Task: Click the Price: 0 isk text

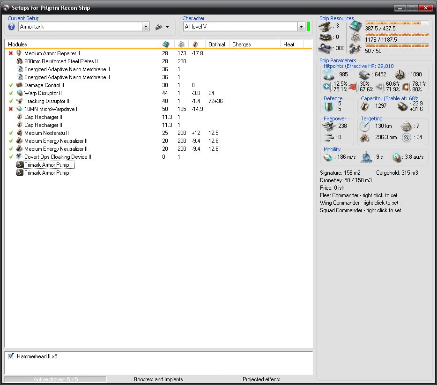Action: [332, 188]
